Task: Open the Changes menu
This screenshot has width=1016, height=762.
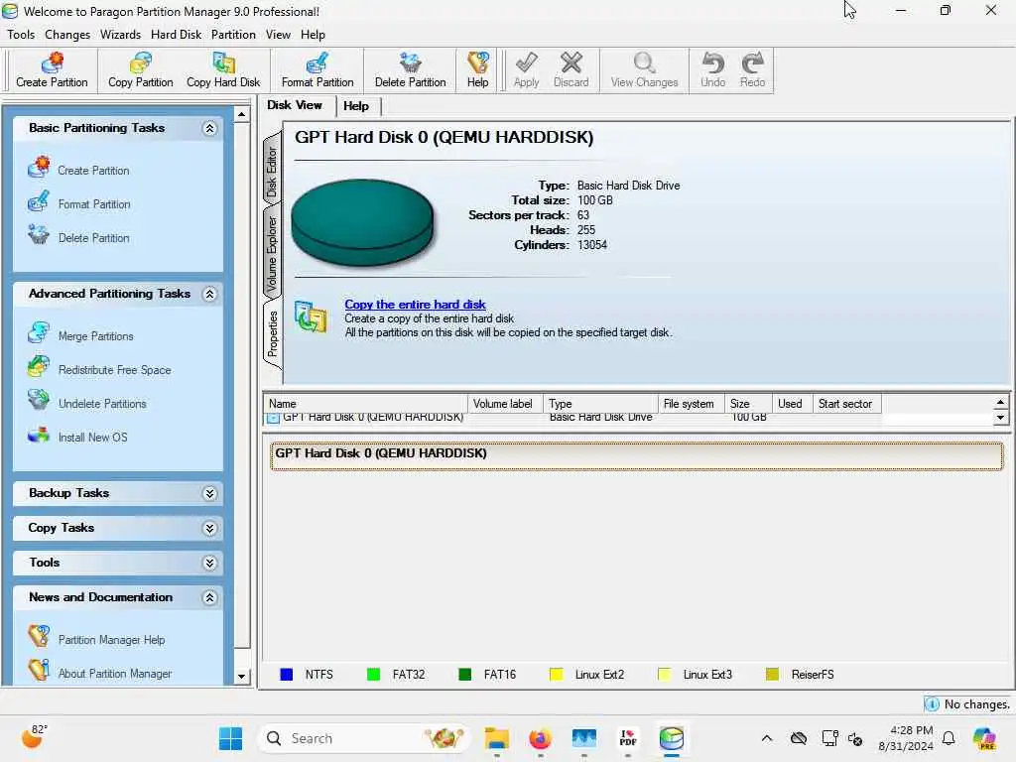Action: [67, 35]
